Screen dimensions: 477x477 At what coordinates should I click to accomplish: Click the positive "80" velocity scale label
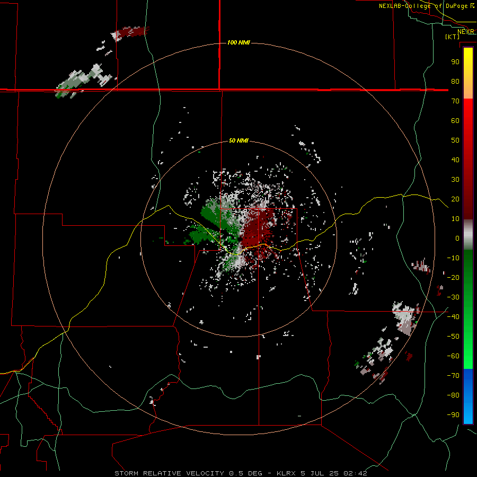[455, 81]
